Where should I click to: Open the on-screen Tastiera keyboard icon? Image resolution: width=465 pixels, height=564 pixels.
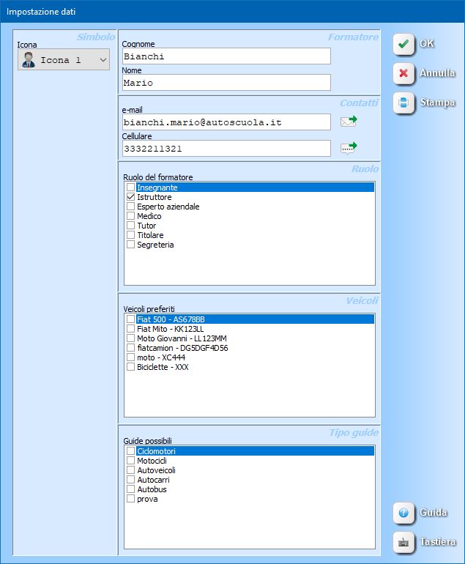[403, 542]
